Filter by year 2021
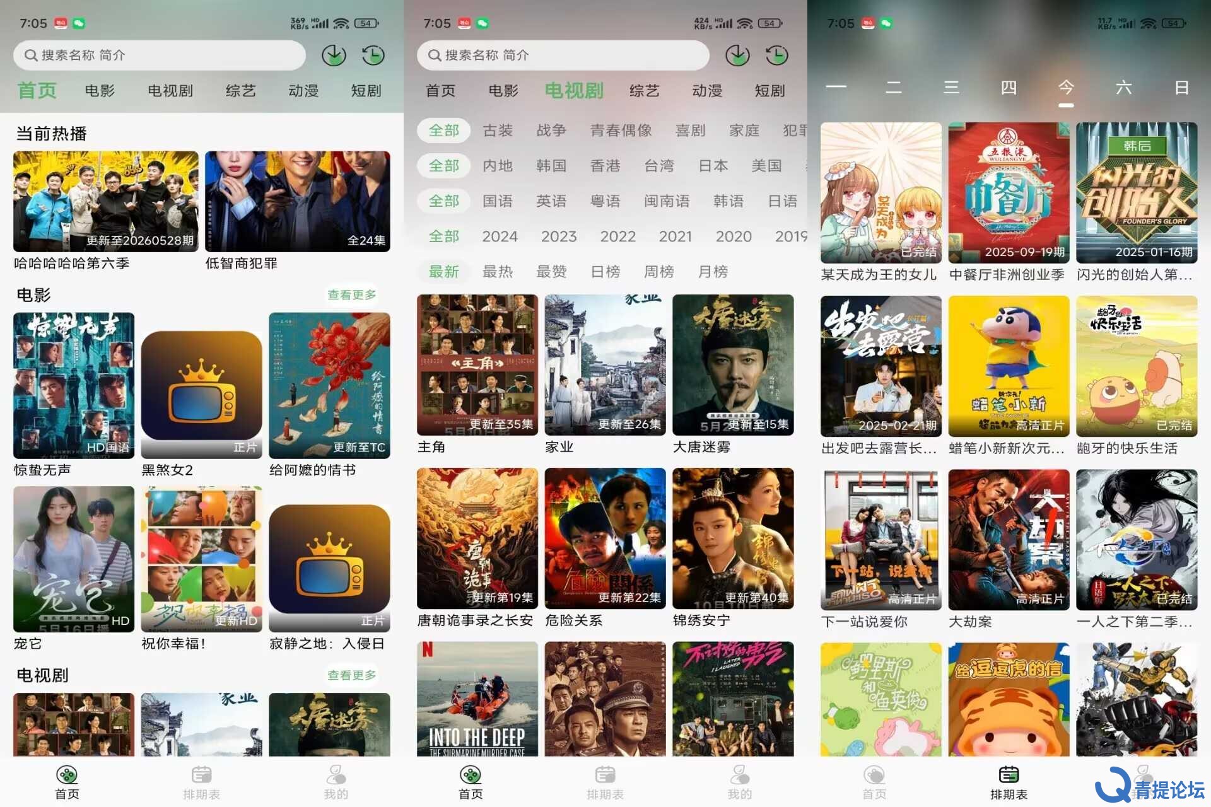1211x807 pixels. point(676,236)
